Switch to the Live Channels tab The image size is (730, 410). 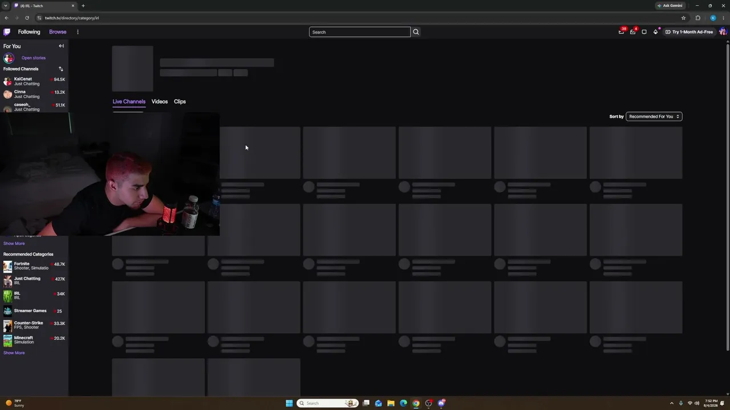(129, 101)
